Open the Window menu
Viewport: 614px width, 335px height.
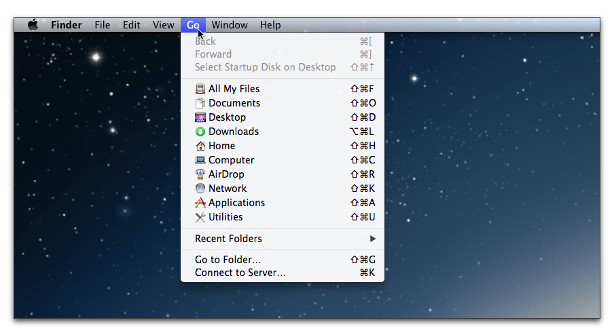229,25
